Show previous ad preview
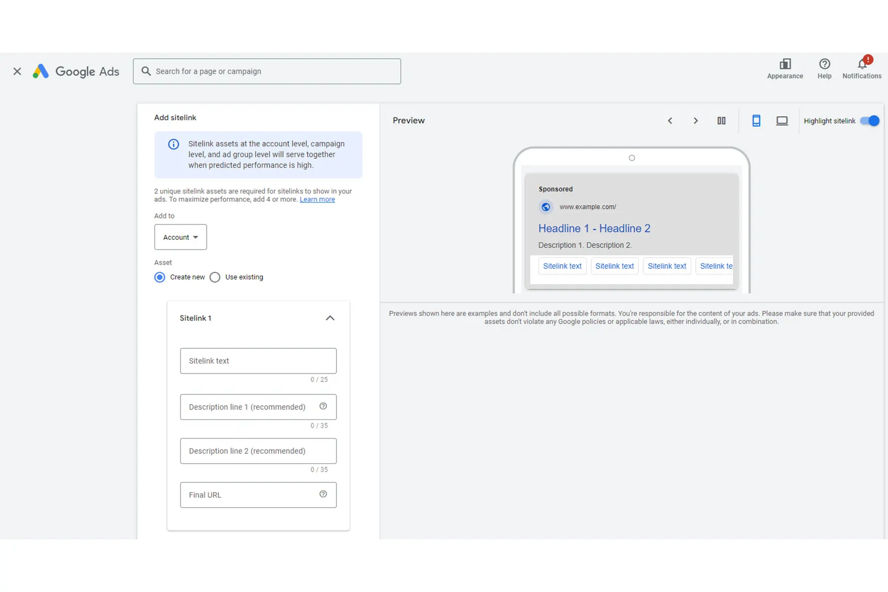Screen dimensions: 888x592 (x=670, y=121)
